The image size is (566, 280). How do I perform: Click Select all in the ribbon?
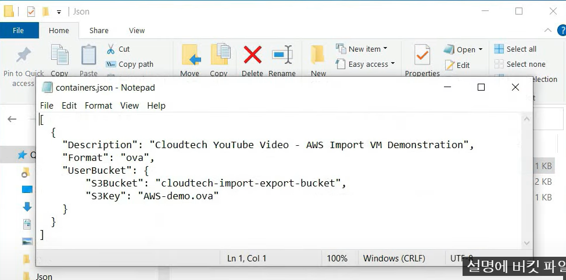[x=515, y=49]
